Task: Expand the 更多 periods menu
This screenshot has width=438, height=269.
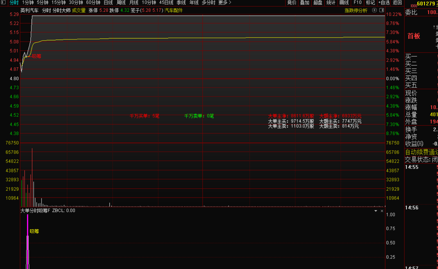Action: click(x=225, y=3)
